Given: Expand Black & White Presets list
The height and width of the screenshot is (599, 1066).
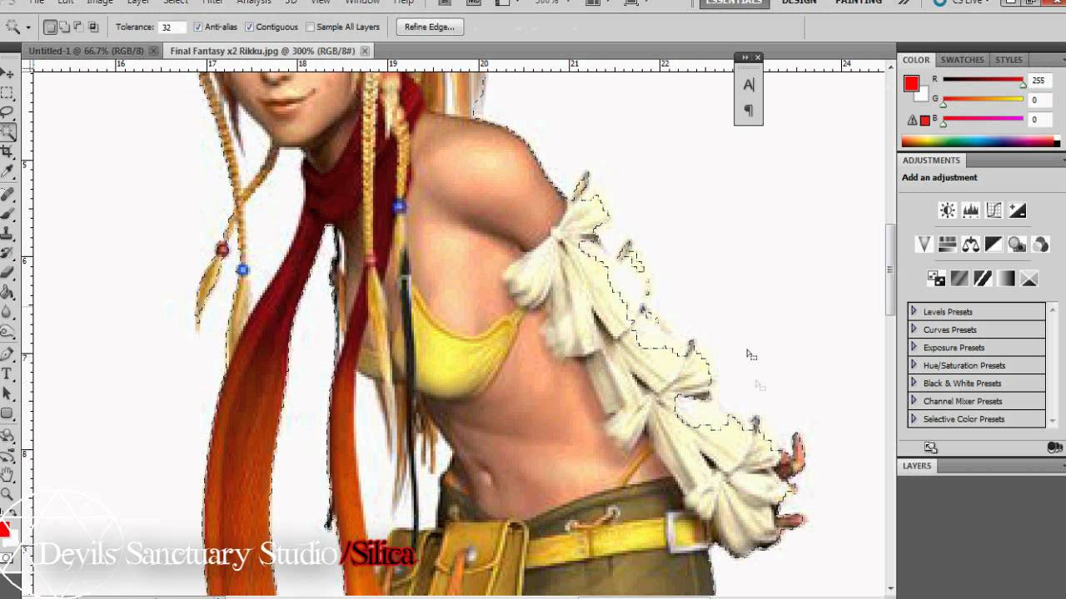Looking at the screenshot, I should pyautogui.click(x=914, y=383).
